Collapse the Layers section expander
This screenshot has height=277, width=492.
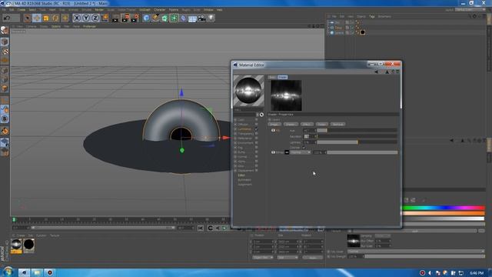pyautogui.click(x=270, y=120)
